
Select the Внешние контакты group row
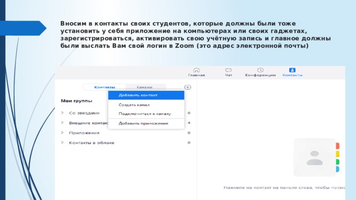pos(126,123)
